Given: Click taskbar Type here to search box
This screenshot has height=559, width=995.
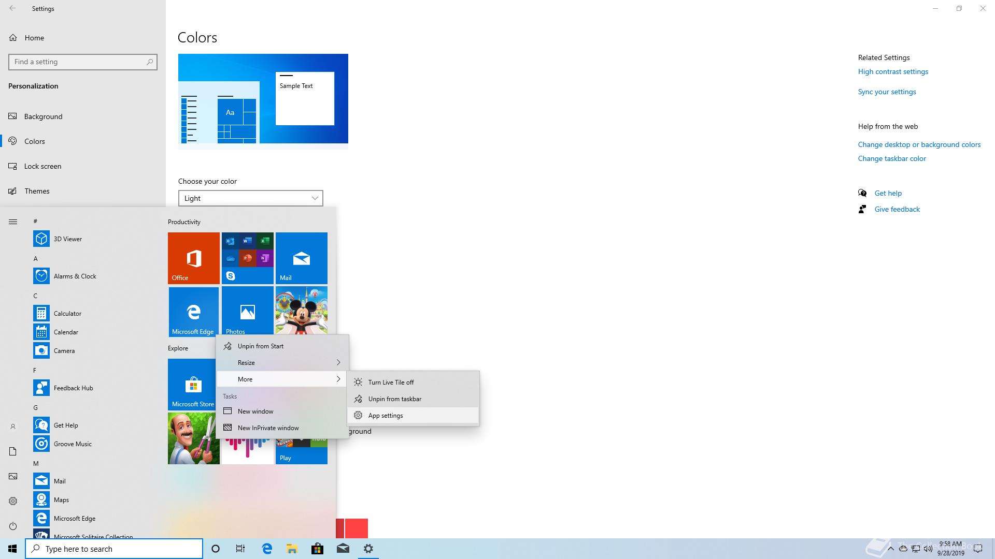Looking at the screenshot, I should pos(114,549).
